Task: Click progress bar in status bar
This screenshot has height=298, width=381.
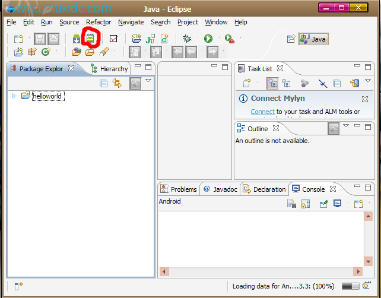Action: pos(350,286)
